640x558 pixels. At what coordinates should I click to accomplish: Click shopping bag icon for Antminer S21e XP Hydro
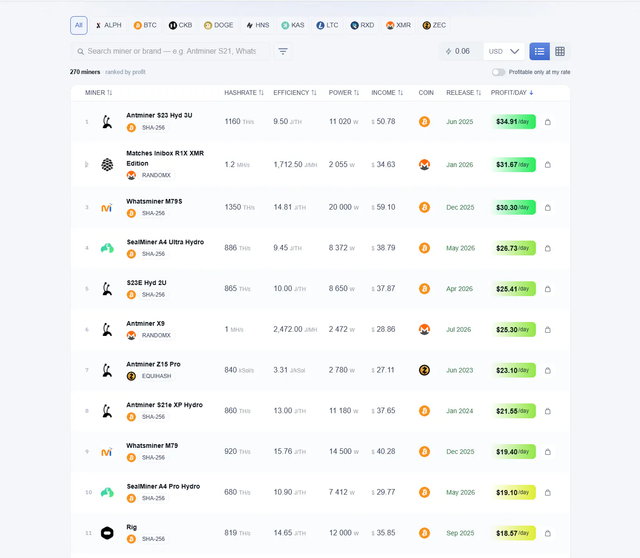coord(548,411)
